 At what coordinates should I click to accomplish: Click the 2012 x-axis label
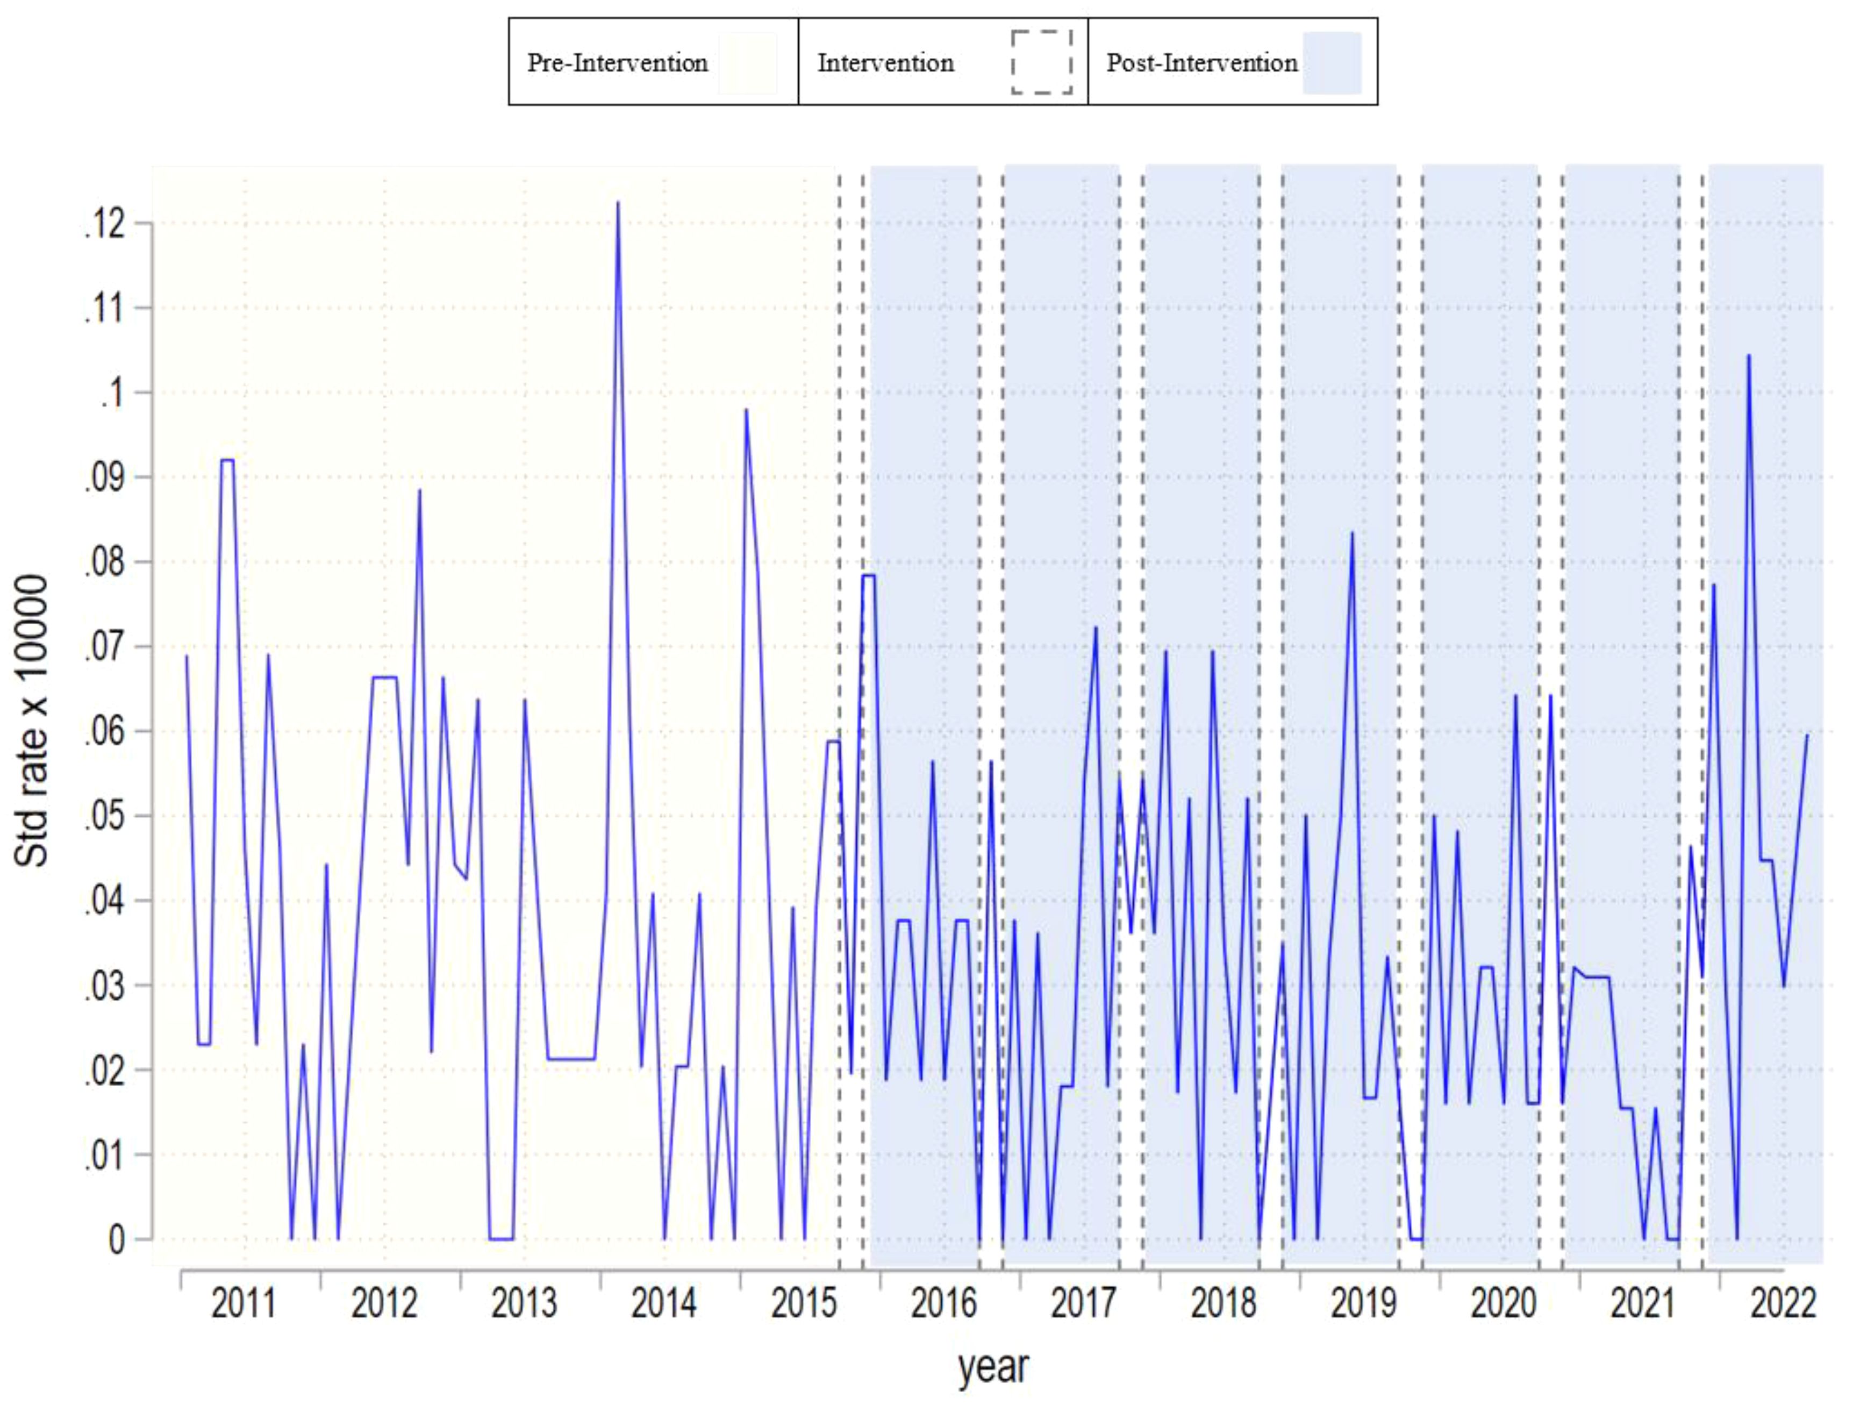[384, 1303]
